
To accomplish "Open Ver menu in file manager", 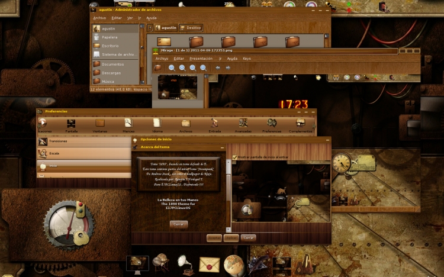I will (130, 18).
